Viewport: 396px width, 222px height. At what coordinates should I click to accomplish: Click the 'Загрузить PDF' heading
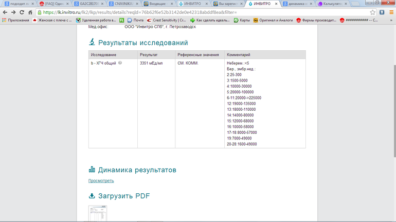[124, 196]
